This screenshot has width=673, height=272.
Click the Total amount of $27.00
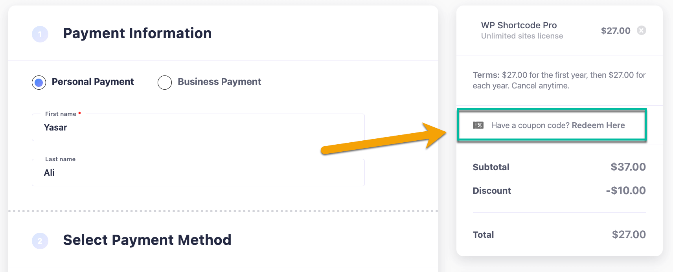click(x=629, y=234)
